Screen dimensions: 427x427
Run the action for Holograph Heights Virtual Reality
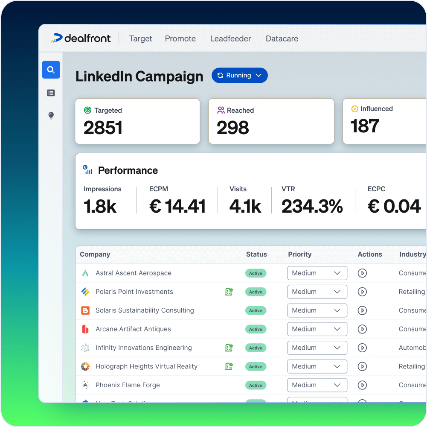[362, 366]
